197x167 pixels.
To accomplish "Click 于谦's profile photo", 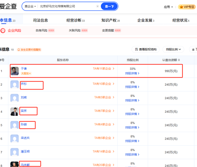I will pyautogui.click(x=14, y=71).
